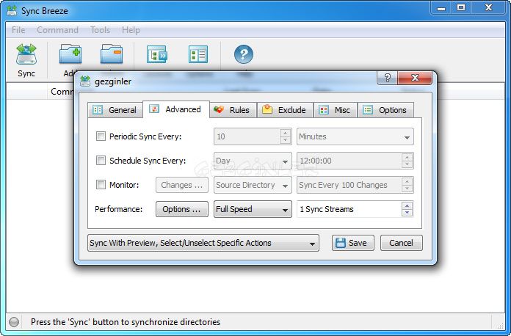Cancel the gezginler dialog
This screenshot has width=511, height=336.
click(401, 243)
